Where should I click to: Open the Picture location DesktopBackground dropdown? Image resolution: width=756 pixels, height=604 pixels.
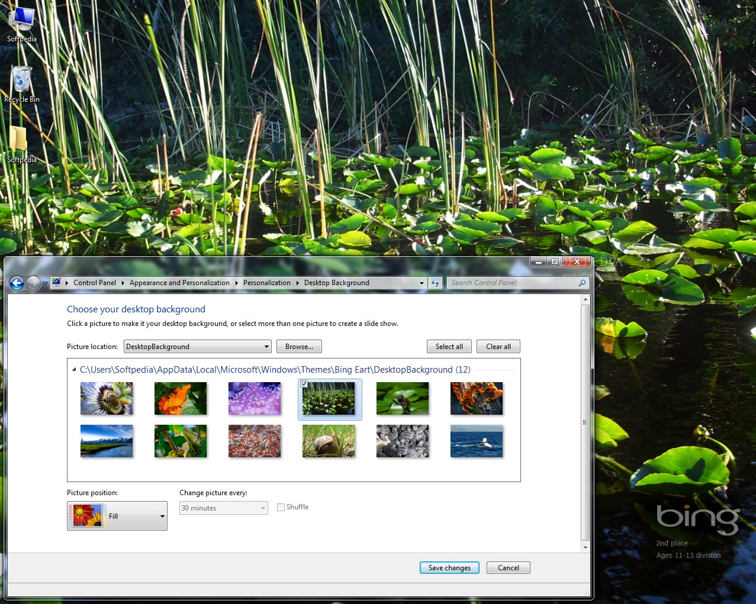click(x=198, y=347)
